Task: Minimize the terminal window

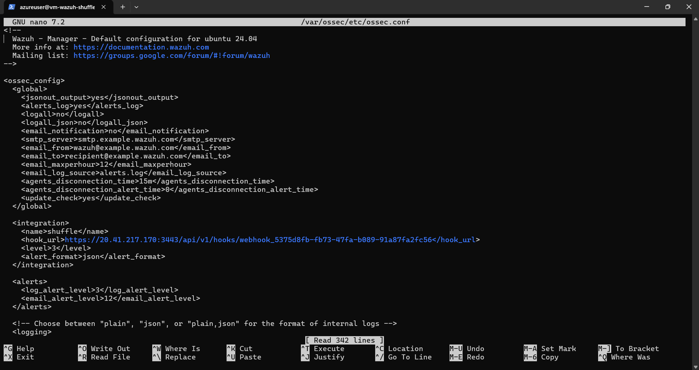Action: click(647, 7)
